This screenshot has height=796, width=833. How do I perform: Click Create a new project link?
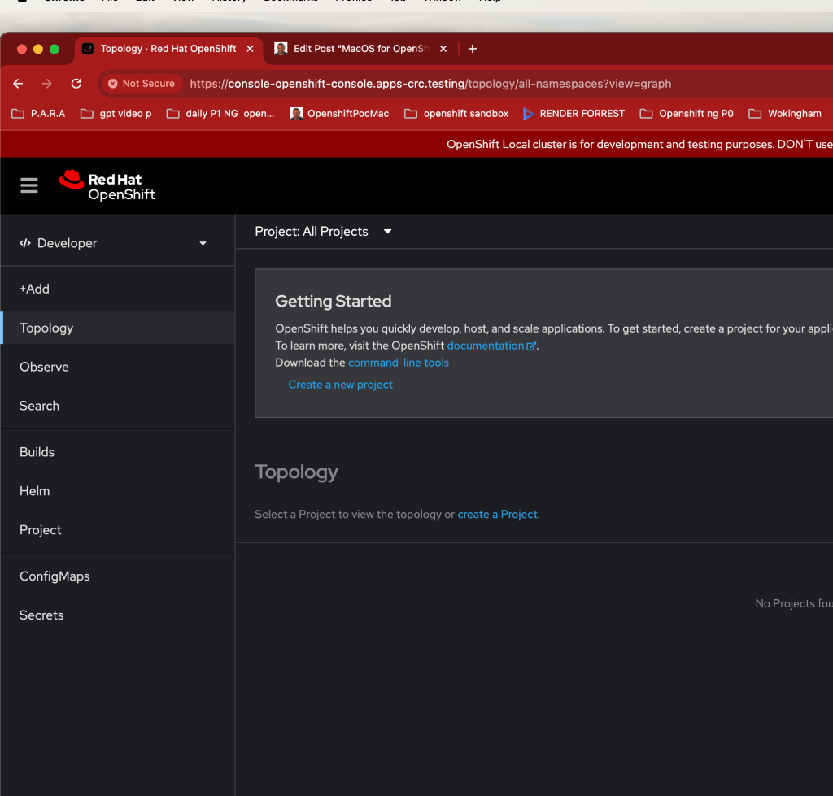coord(341,385)
